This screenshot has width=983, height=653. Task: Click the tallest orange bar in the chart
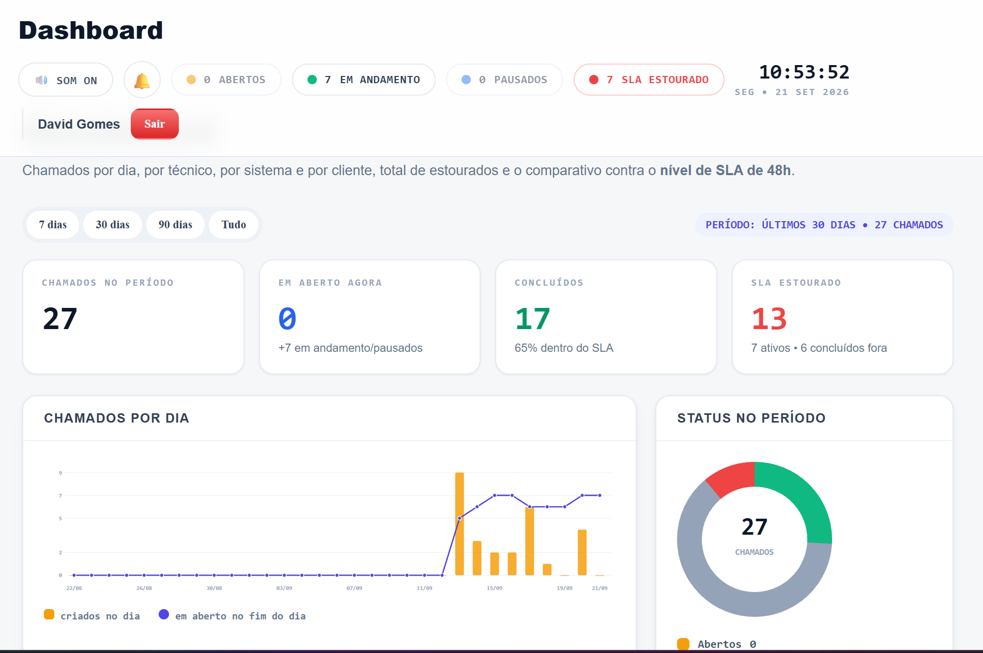(459, 523)
